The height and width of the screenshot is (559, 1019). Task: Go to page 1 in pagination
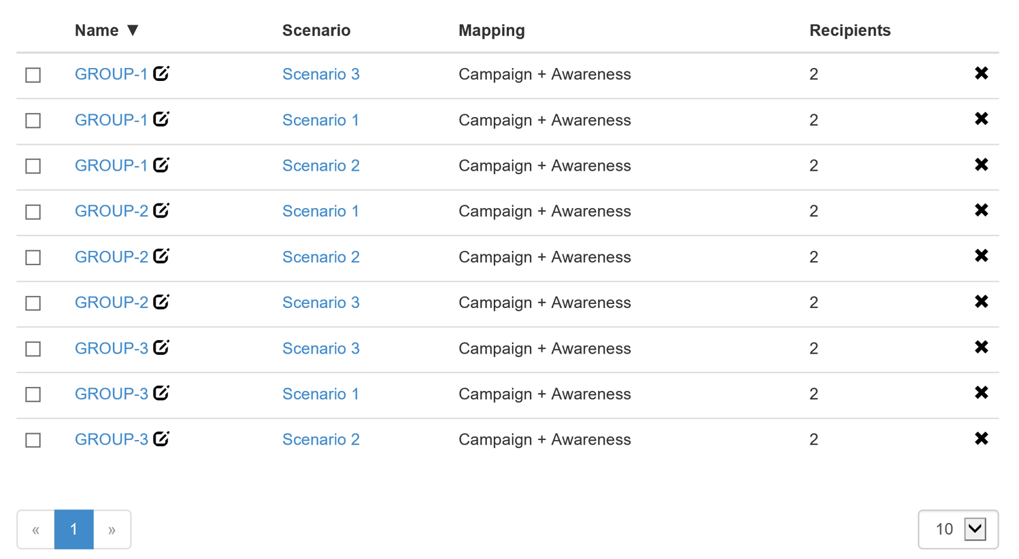[74, 529]
